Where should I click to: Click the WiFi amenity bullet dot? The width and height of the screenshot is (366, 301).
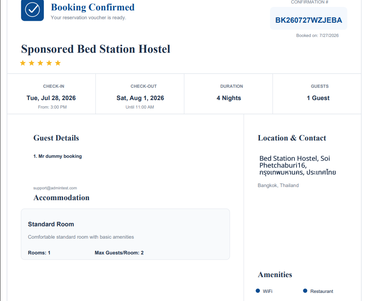[258, 291]
